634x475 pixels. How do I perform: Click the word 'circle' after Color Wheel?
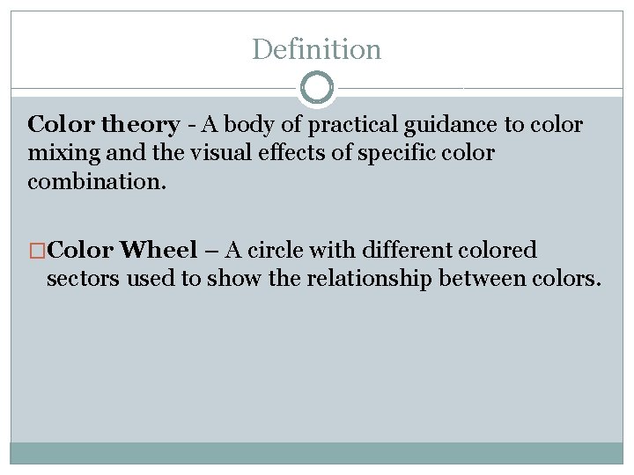point(273,251)
